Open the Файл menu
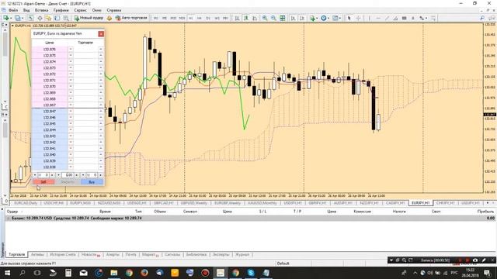The image size is (497, 279). (x=13, y=10)
